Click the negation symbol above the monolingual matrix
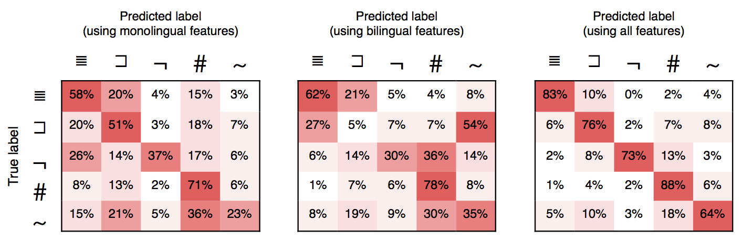This screenshot has height=242, width=742. (160, 65)
